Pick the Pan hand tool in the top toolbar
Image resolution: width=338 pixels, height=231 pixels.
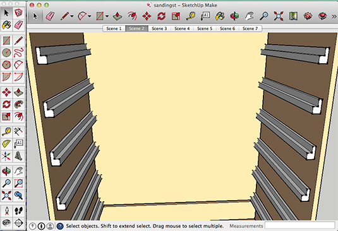249,16
